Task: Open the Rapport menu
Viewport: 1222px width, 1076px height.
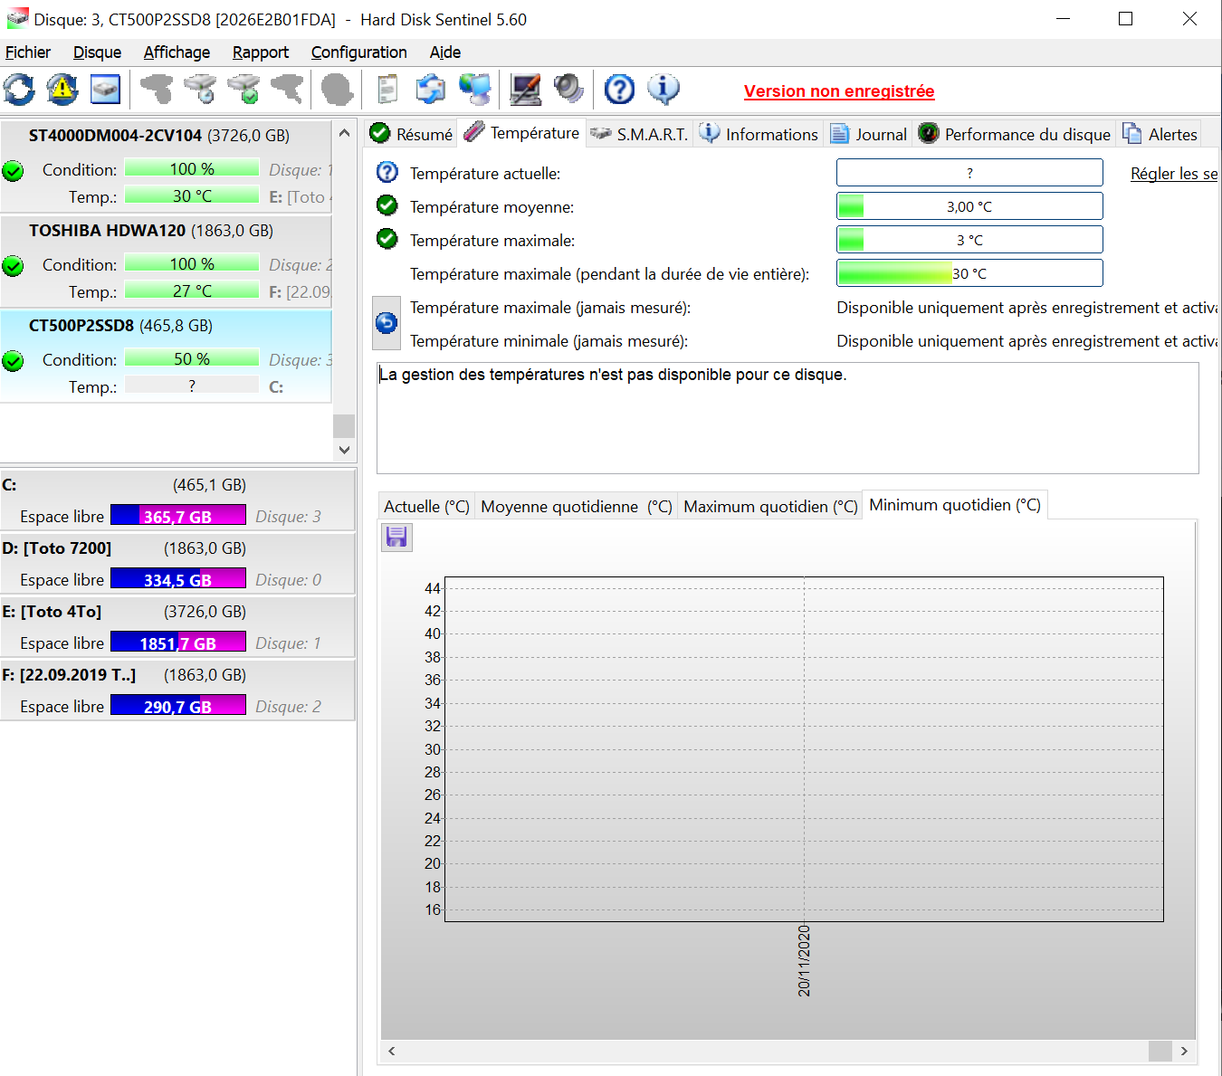Action: pyautogui.click(x=260, y=52)
